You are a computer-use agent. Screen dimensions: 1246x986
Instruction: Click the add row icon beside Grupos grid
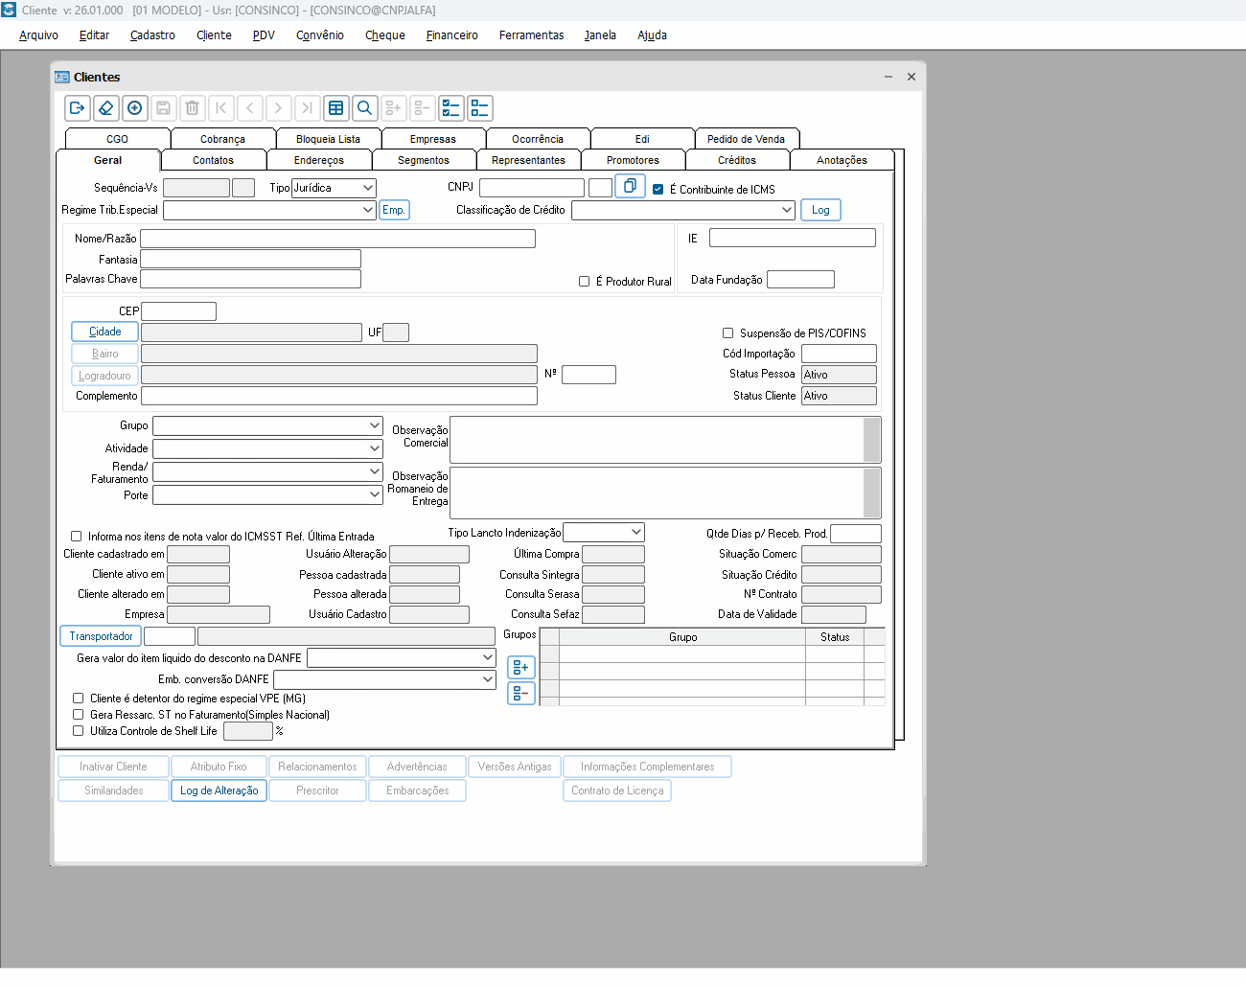[520, 667]
